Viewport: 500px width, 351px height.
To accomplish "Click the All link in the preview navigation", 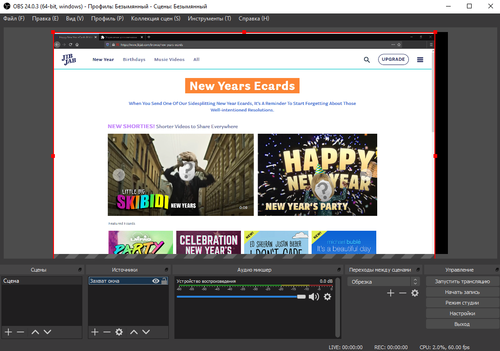I will click(x=196, y=59).
